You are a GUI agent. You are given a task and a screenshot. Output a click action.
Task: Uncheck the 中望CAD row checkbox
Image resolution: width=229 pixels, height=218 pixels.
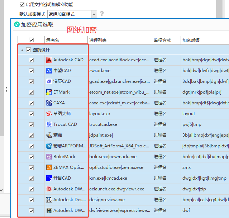pos(31,71)
